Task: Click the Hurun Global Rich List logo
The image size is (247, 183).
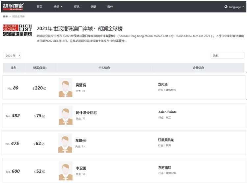Action: 17,30
